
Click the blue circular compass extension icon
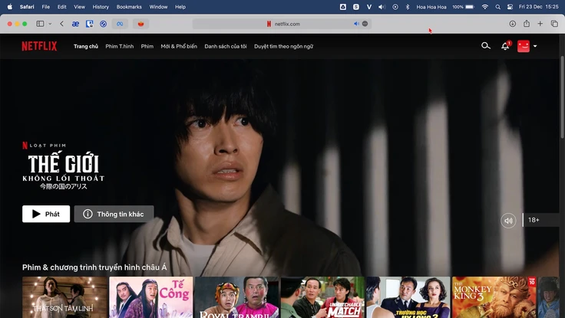coord(104,24)
